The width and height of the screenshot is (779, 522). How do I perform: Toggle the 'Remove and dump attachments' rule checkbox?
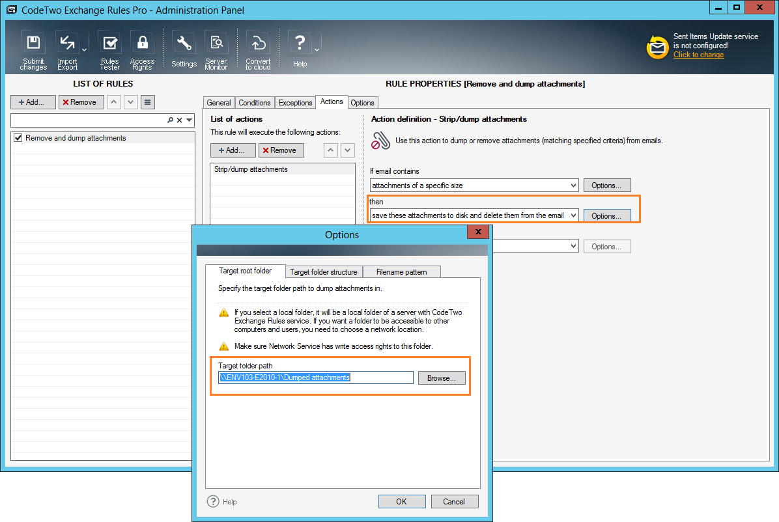(x=18, y=137)
